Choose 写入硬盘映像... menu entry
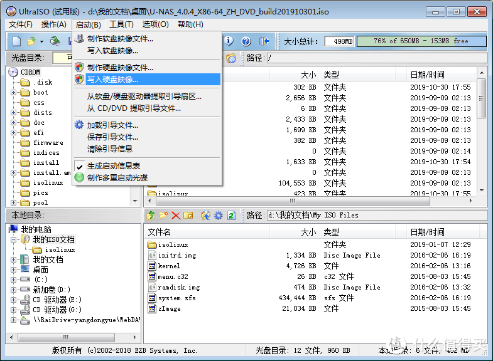 (x=147, y=79)
